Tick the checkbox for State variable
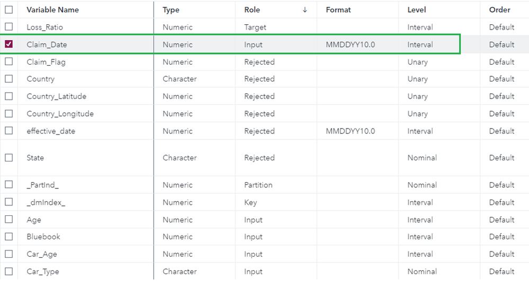Image resolution: width=529 pixels, height=281 pixels. tap(9, 158)
